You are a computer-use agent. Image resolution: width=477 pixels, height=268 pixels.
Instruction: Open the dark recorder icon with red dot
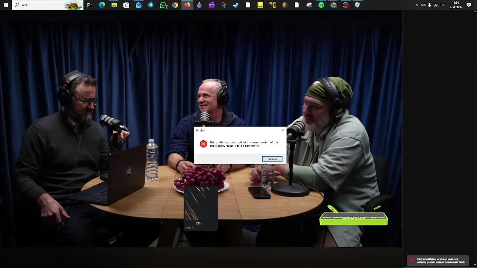345,5
